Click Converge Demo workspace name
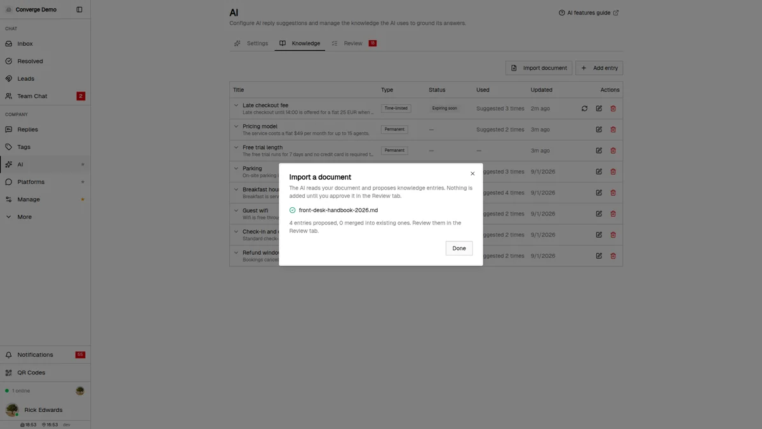Viewport: 762px width, 429px height. 36,10
